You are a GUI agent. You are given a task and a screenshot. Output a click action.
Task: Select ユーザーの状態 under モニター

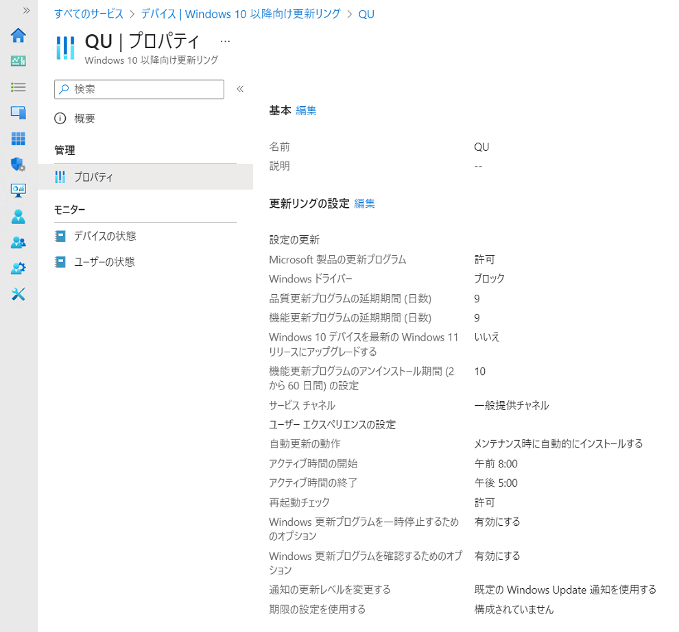(x=104, y=262)
